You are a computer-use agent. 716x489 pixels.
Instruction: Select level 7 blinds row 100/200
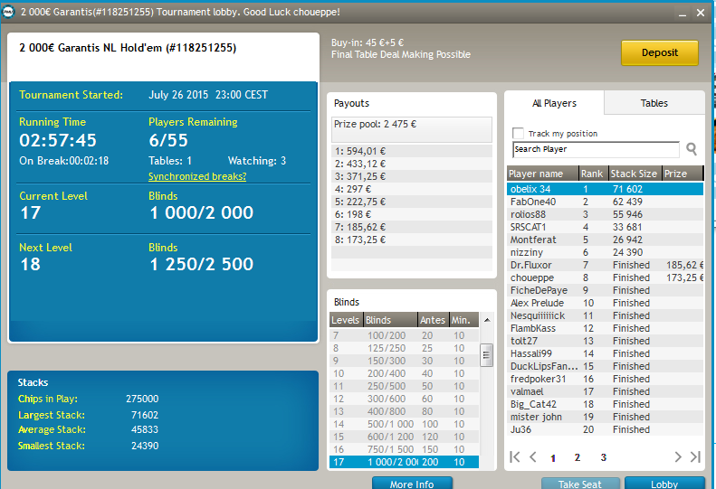point(404,335)
